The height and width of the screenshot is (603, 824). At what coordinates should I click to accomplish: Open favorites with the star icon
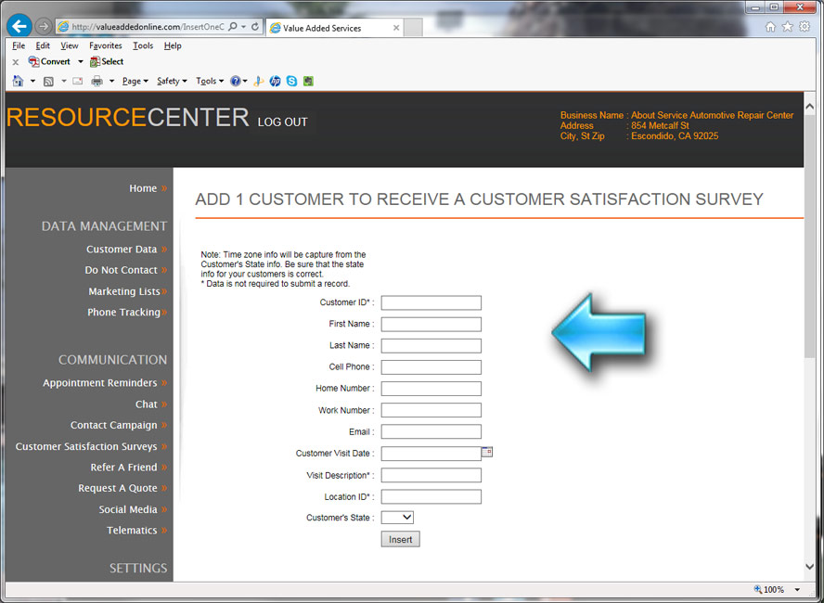coord(787,27)
